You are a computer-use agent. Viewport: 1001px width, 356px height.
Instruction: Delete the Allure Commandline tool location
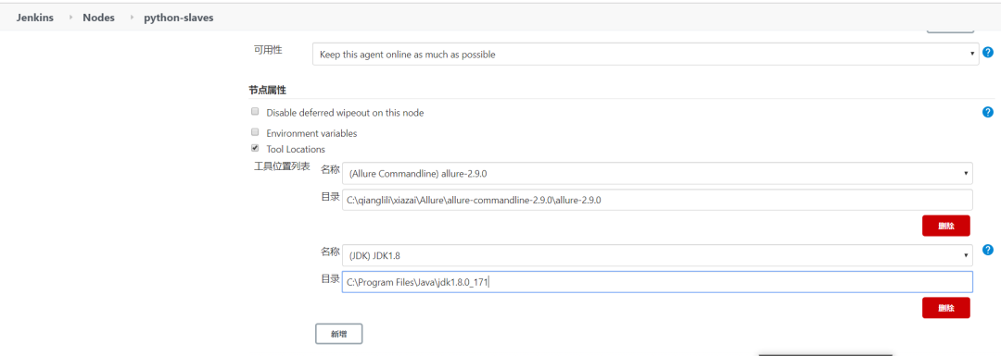point(946,226)
